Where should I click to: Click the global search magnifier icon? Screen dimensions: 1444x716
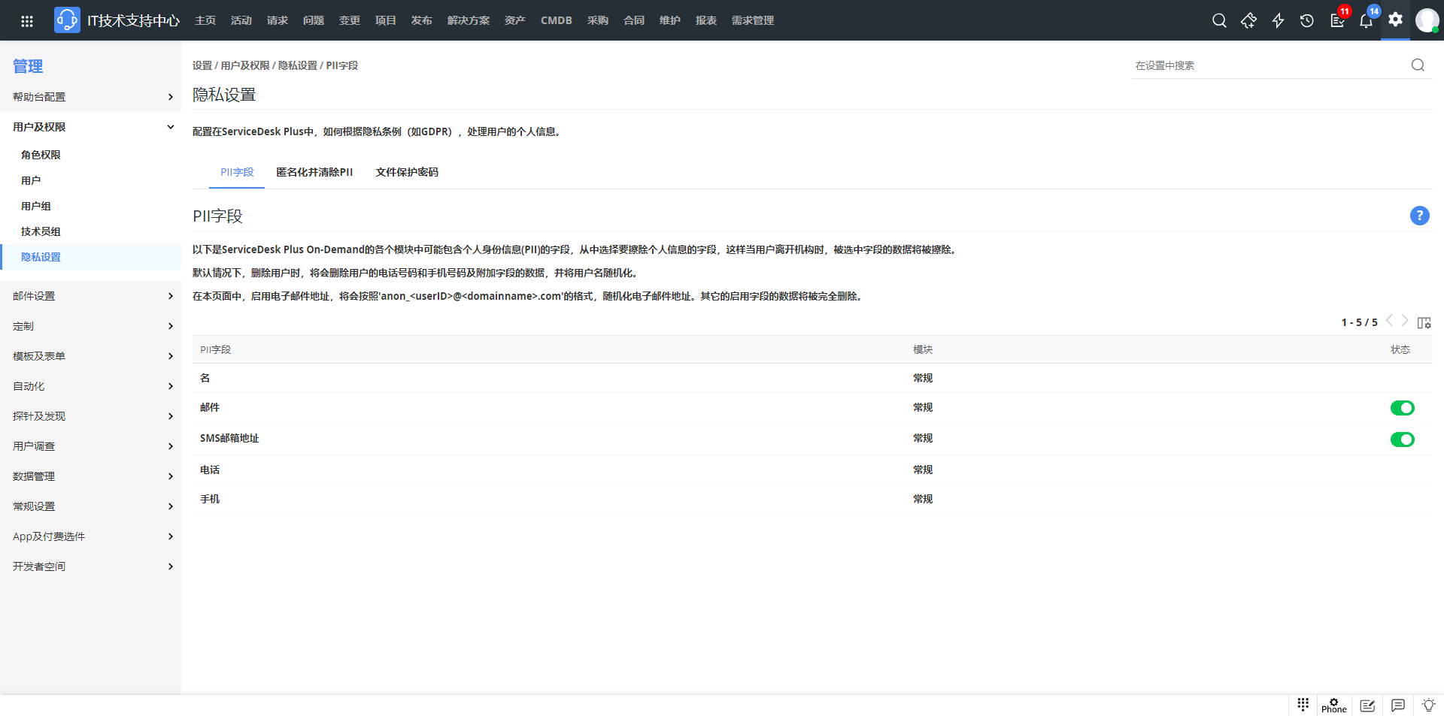[1219, 20]
